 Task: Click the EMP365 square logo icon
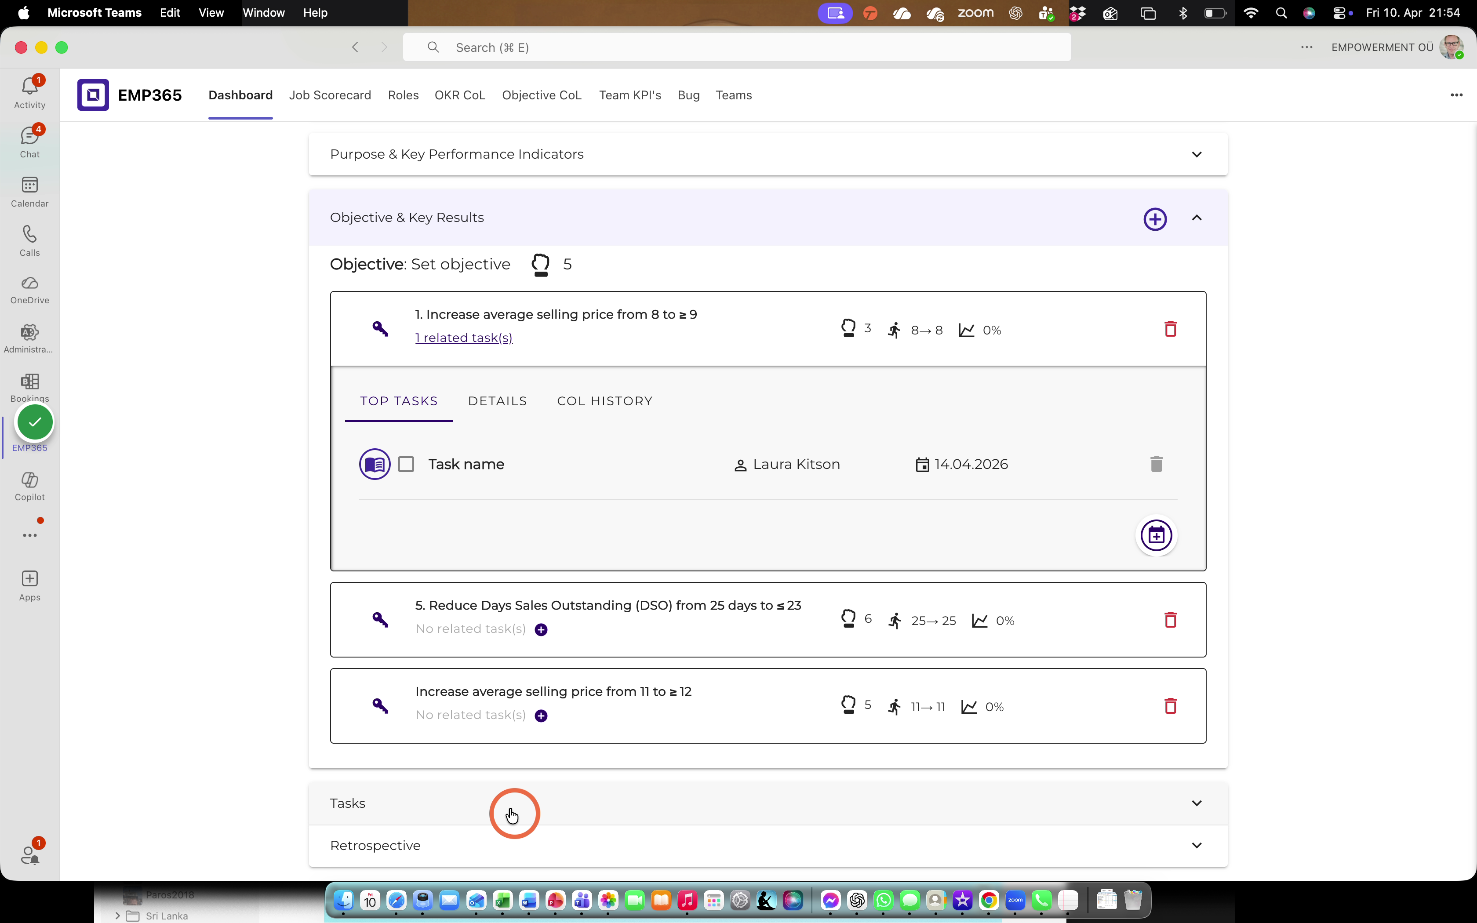click(93, 95)
